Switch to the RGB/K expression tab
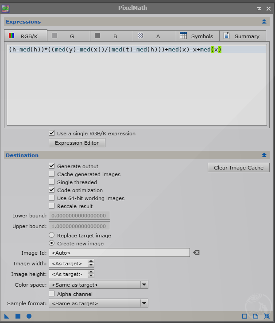This screenshot has width=275, height=323. pyautogui.click(x=26, y=36)
